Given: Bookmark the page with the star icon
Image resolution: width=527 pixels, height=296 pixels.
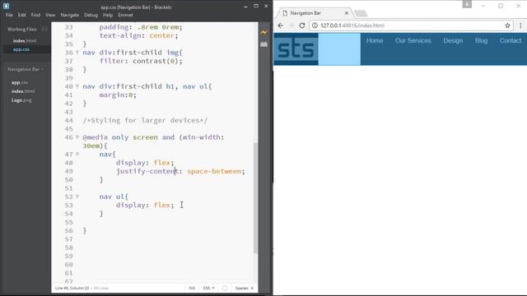Looking at the screenshot, I should (x=507, y=25).
